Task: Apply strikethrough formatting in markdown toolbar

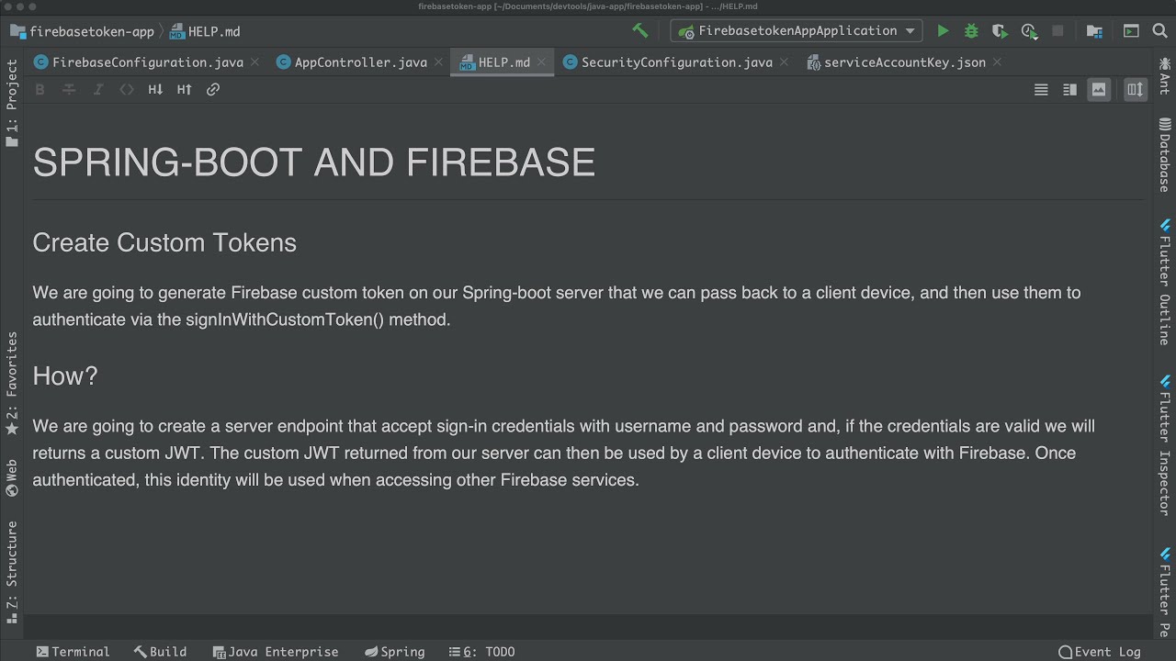Action: pyautogui.click(x=69, y=89)
